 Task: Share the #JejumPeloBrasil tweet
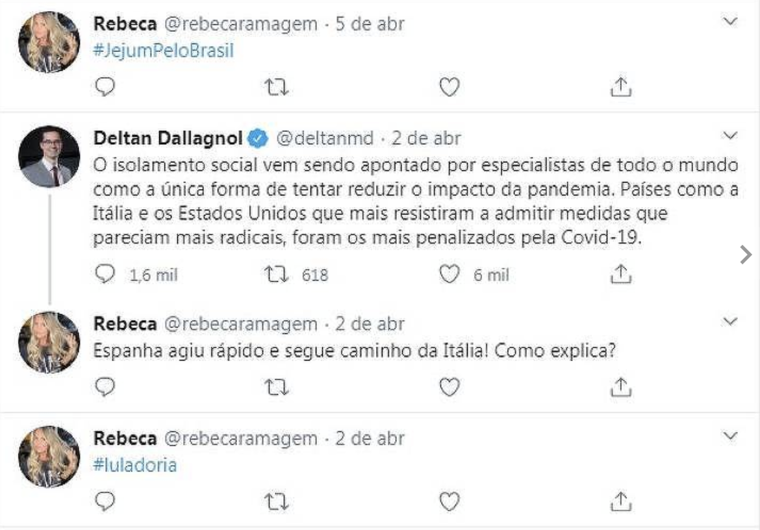[622, 87]
